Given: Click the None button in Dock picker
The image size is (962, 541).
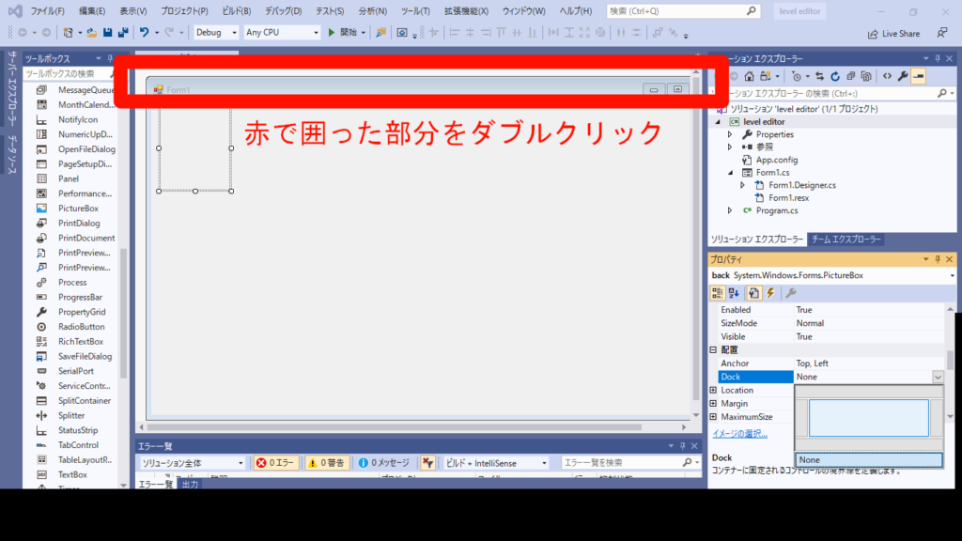Looking at the screenshot, I should (x=868, y=459).
